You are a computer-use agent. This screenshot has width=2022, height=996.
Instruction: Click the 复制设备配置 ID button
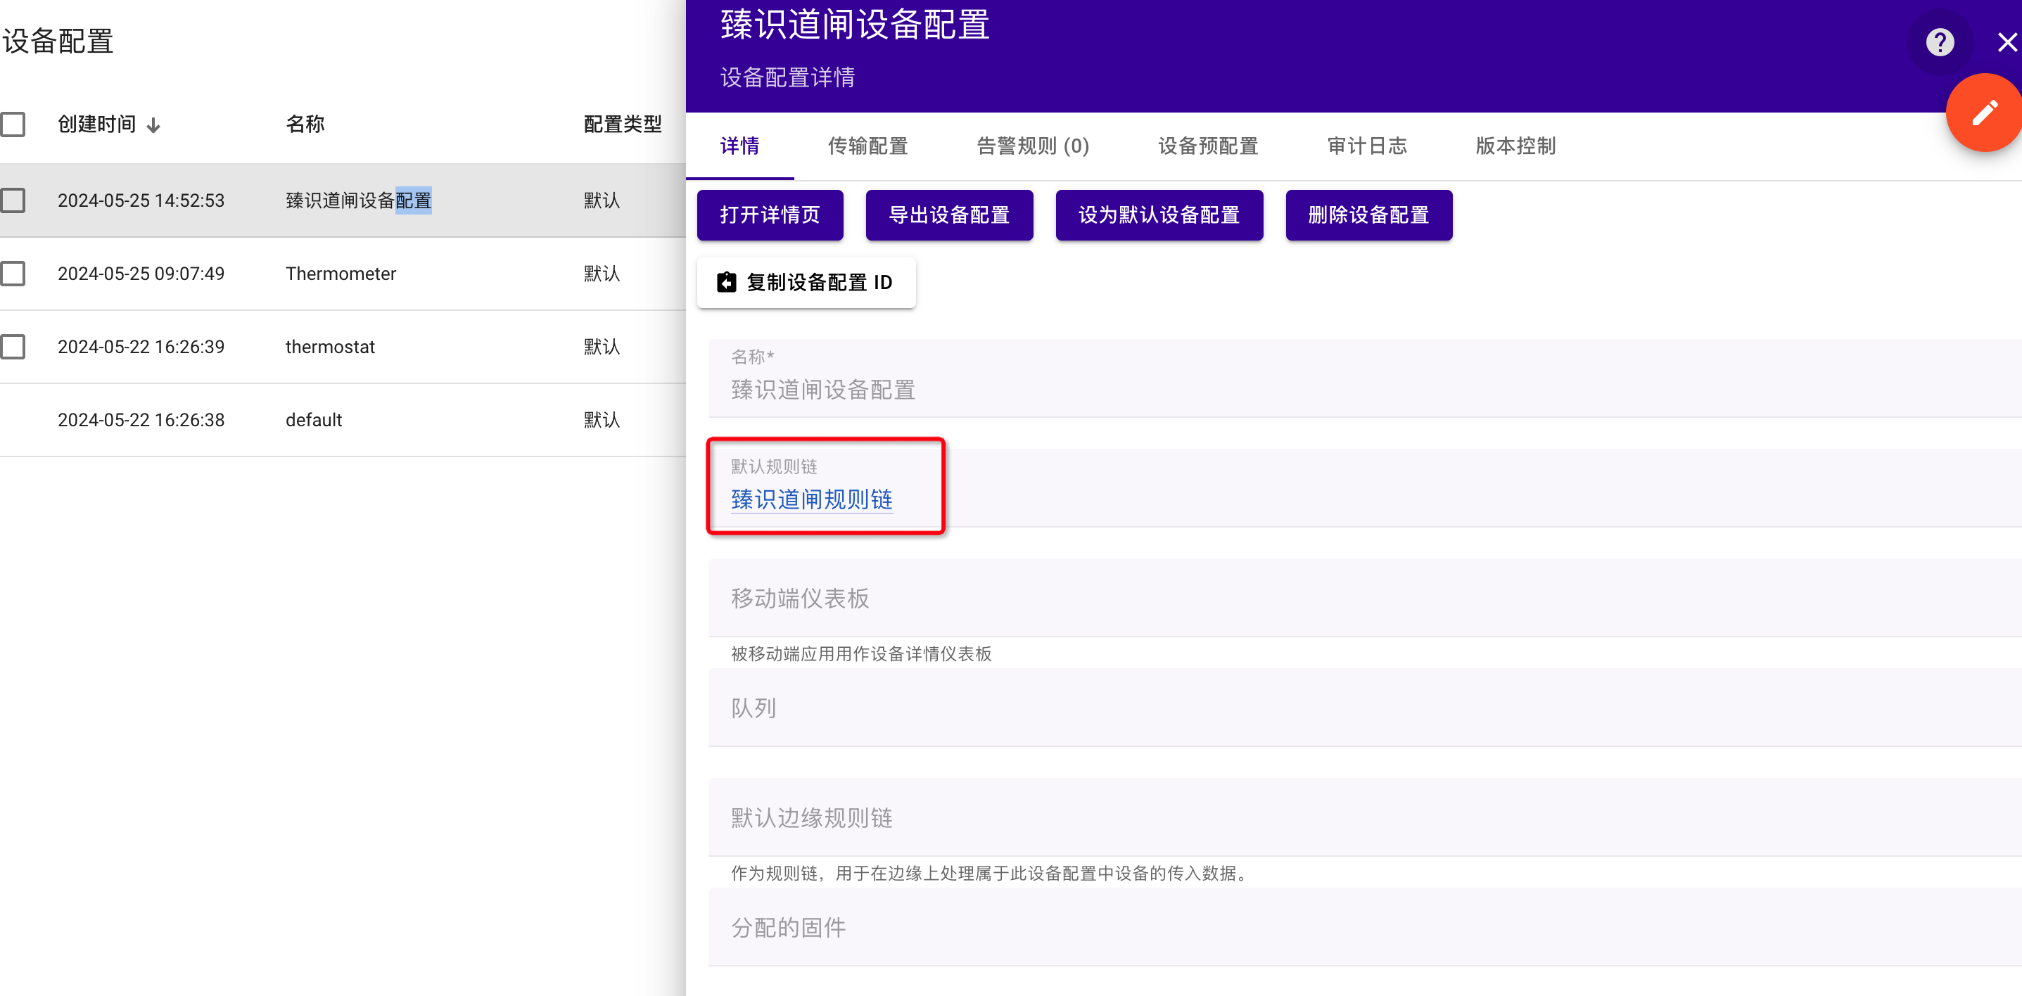(806, 283)
